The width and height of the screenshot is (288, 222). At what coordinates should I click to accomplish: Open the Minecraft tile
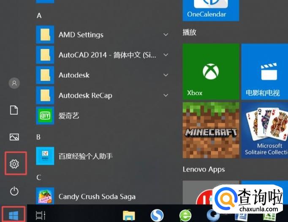[x=211, y=130]
